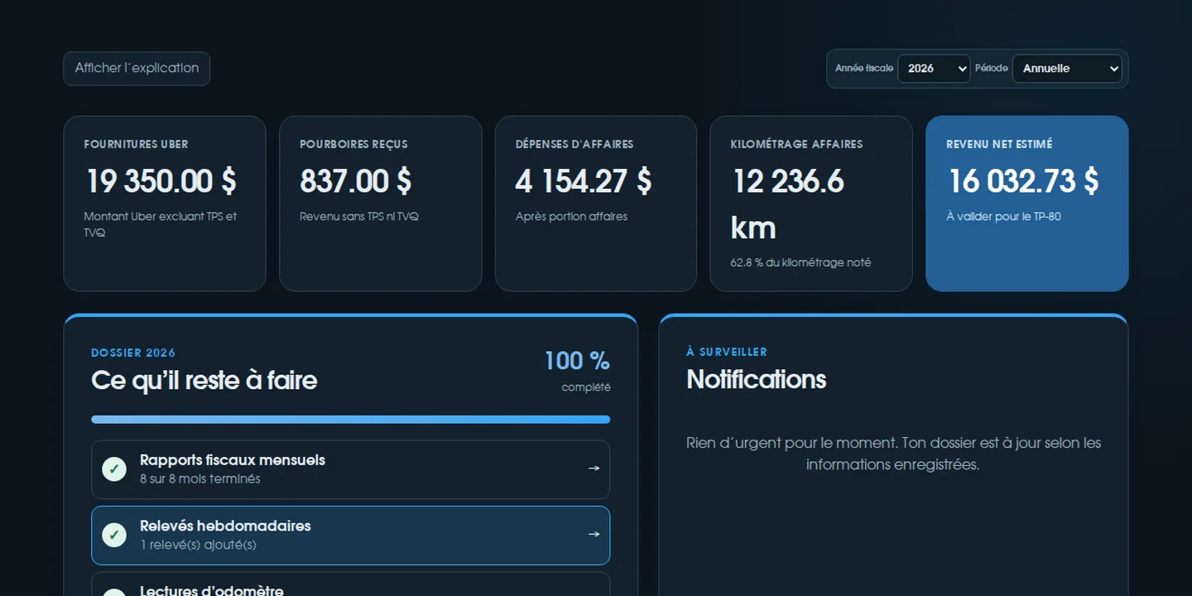The height and width of the screenshot is (596, 1192).
Task: Open the Rapports fiscaux mensuels row
Action: (x=351, y=469)
